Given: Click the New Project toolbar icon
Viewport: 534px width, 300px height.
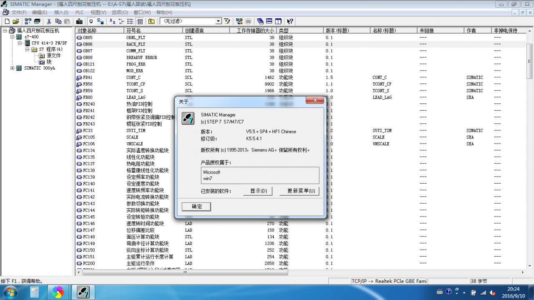Looking at the screenshot, I should [x=7, y=21].
